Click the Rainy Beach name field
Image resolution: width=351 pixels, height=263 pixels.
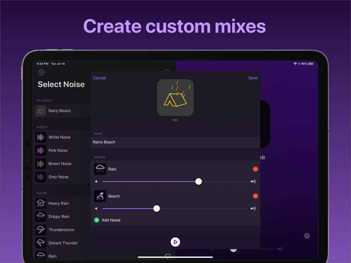click(x=175, y=142)
